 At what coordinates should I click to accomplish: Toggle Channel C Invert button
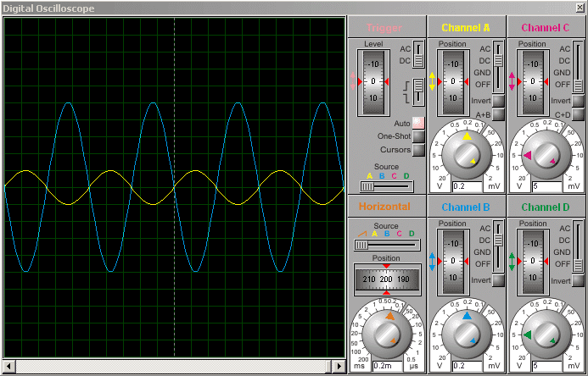578,101
